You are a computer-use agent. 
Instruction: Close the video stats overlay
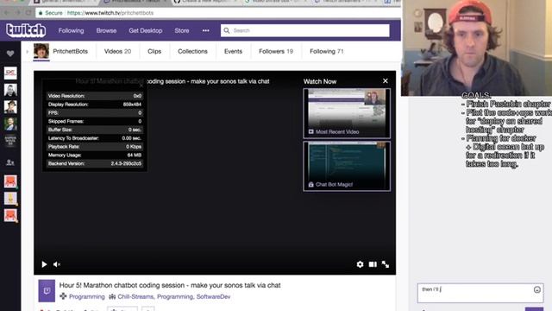click(x=141, y=85)
